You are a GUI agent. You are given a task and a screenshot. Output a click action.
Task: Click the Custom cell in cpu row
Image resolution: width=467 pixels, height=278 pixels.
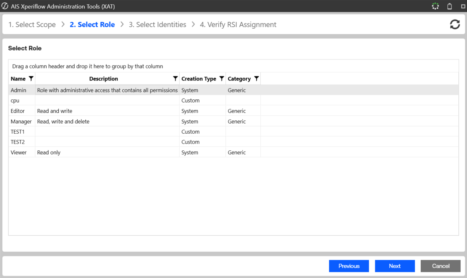(x=202, y=100)
